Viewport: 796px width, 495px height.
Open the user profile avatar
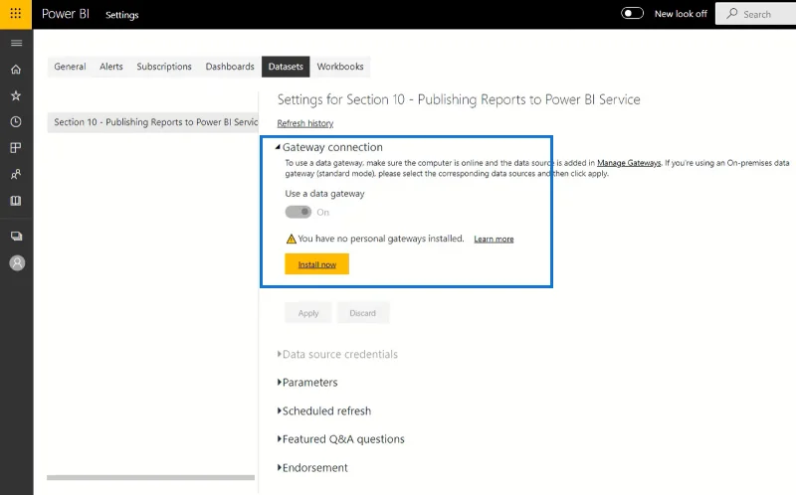point(17,263)
